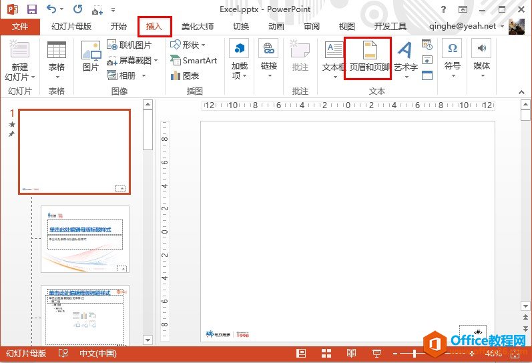
Task: Click editing area scroll up arrow
Action: coord(525,104)
